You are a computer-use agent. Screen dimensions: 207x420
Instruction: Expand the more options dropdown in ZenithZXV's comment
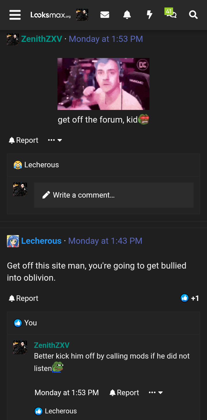156,393
